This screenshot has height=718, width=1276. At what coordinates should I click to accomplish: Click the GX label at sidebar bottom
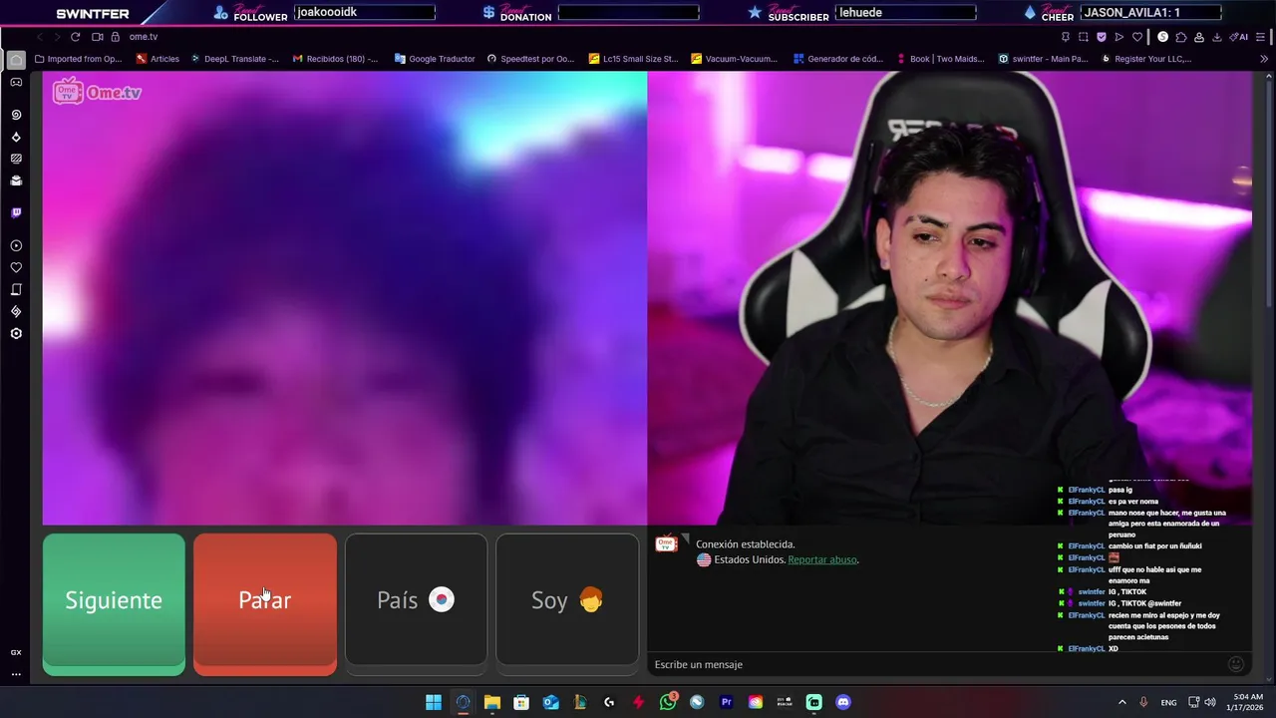coord(16,652)
